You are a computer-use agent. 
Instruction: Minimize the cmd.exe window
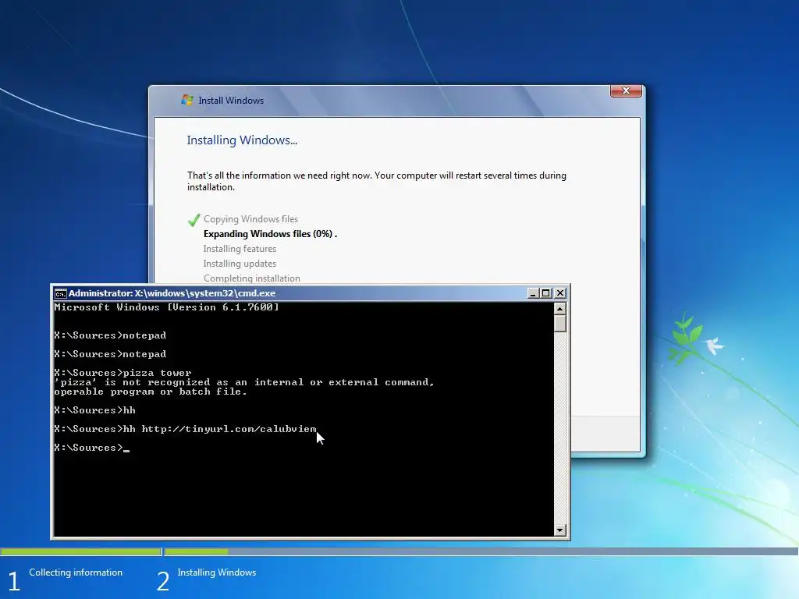(x=533, y=293)
